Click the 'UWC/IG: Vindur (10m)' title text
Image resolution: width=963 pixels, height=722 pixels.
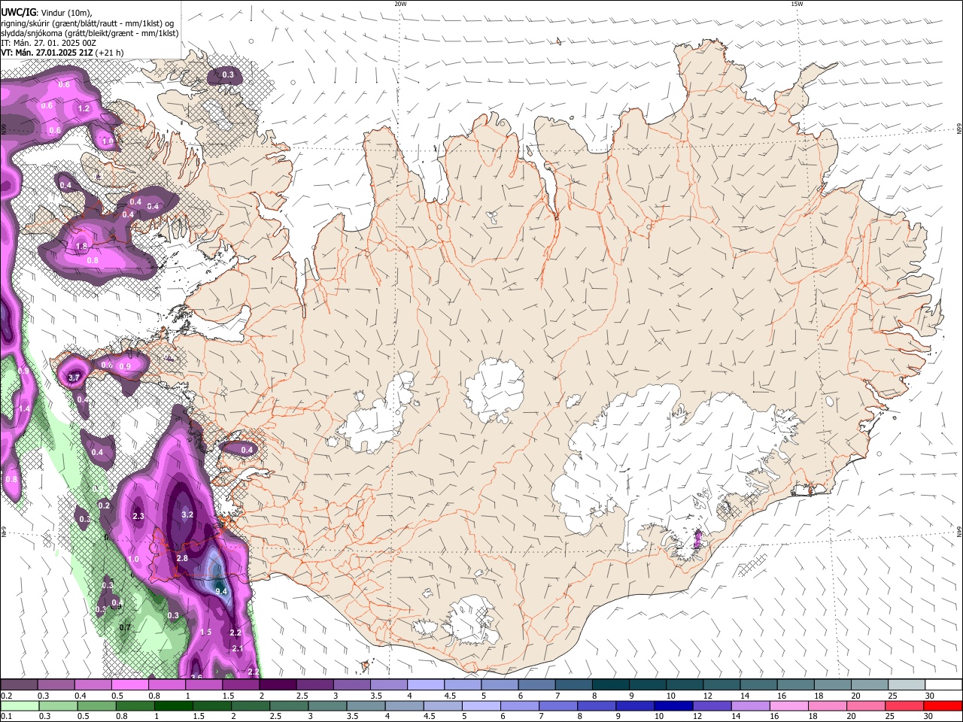(x=47, y=12)
